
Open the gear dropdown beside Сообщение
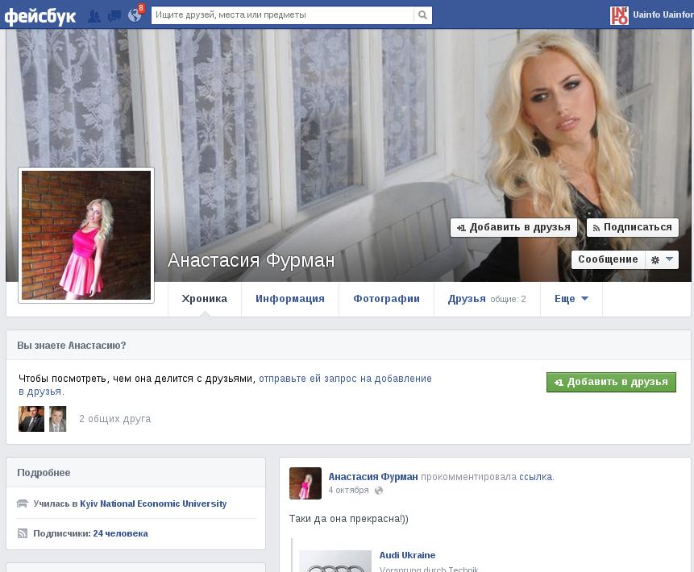coord(662,259)
